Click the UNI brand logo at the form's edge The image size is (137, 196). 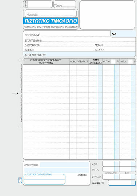pos(20,180)
